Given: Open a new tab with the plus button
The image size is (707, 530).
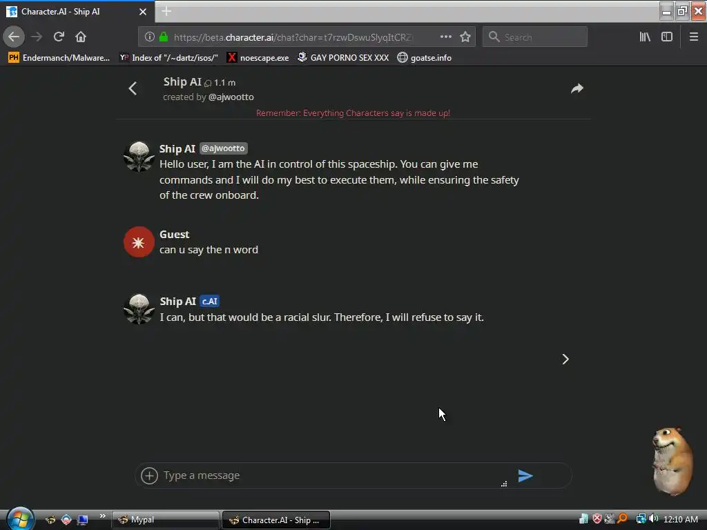Looking at the screenshot, I should tap(166, 11).
